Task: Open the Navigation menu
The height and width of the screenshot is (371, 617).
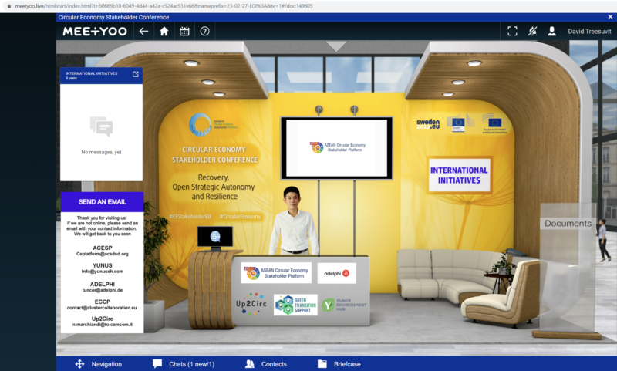Action: tap(99, 363)
